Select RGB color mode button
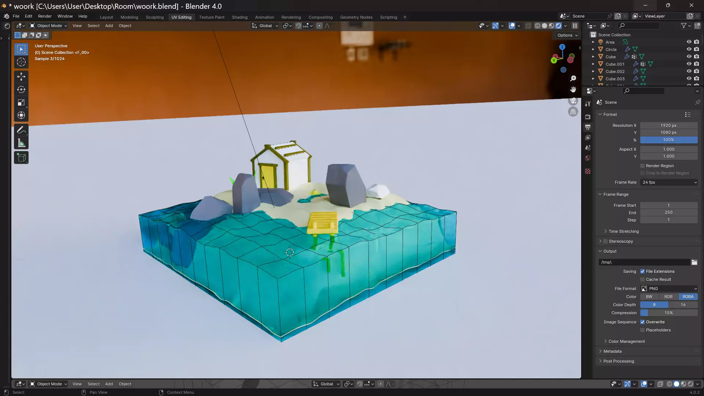This screenshot has height=396, width=704. pyautogui.click(x=668, y=297)
